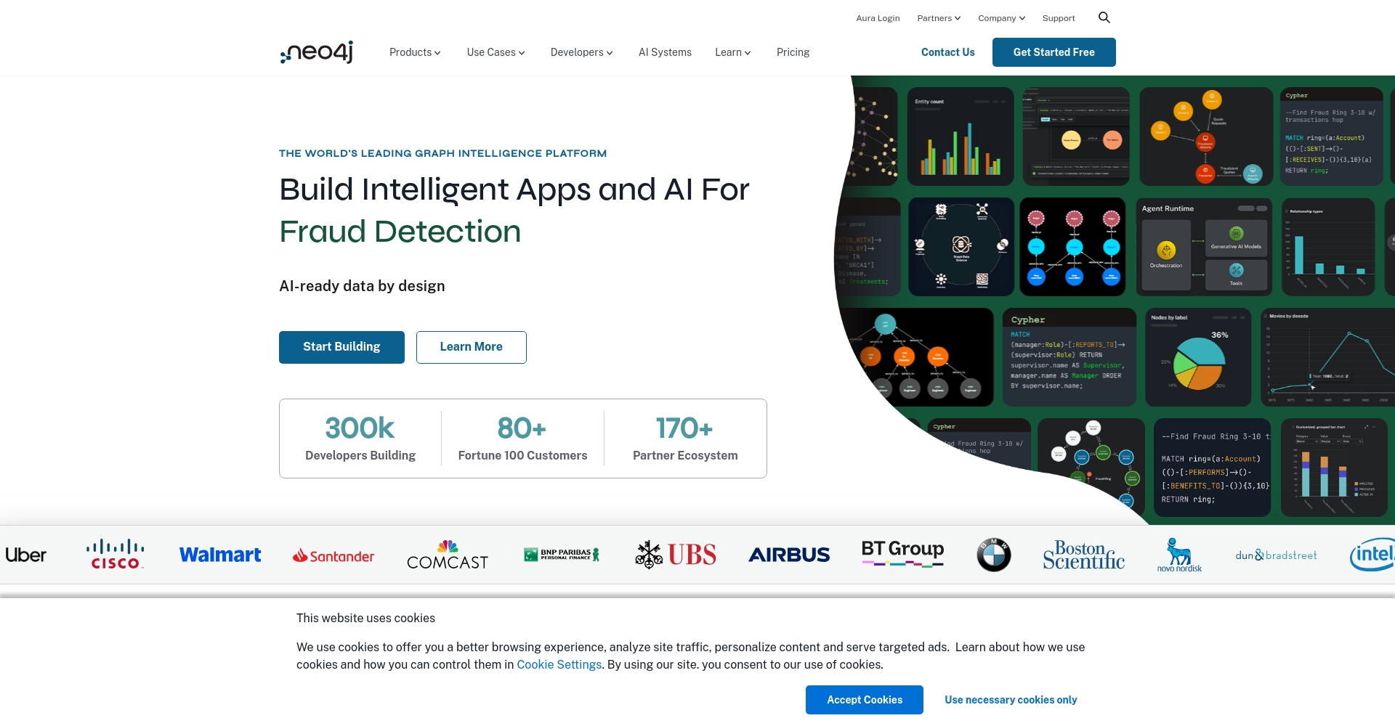Screen dimensions: 1395x726
Task: Click the neo4j logo in header
Action: (x=317, y=52)
